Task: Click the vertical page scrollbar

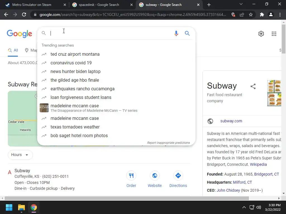Action: click(x=283, y=38)
